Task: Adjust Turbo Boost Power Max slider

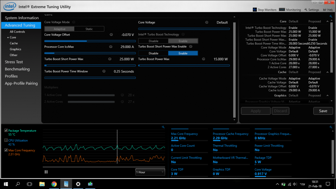Action: point(184,65)
